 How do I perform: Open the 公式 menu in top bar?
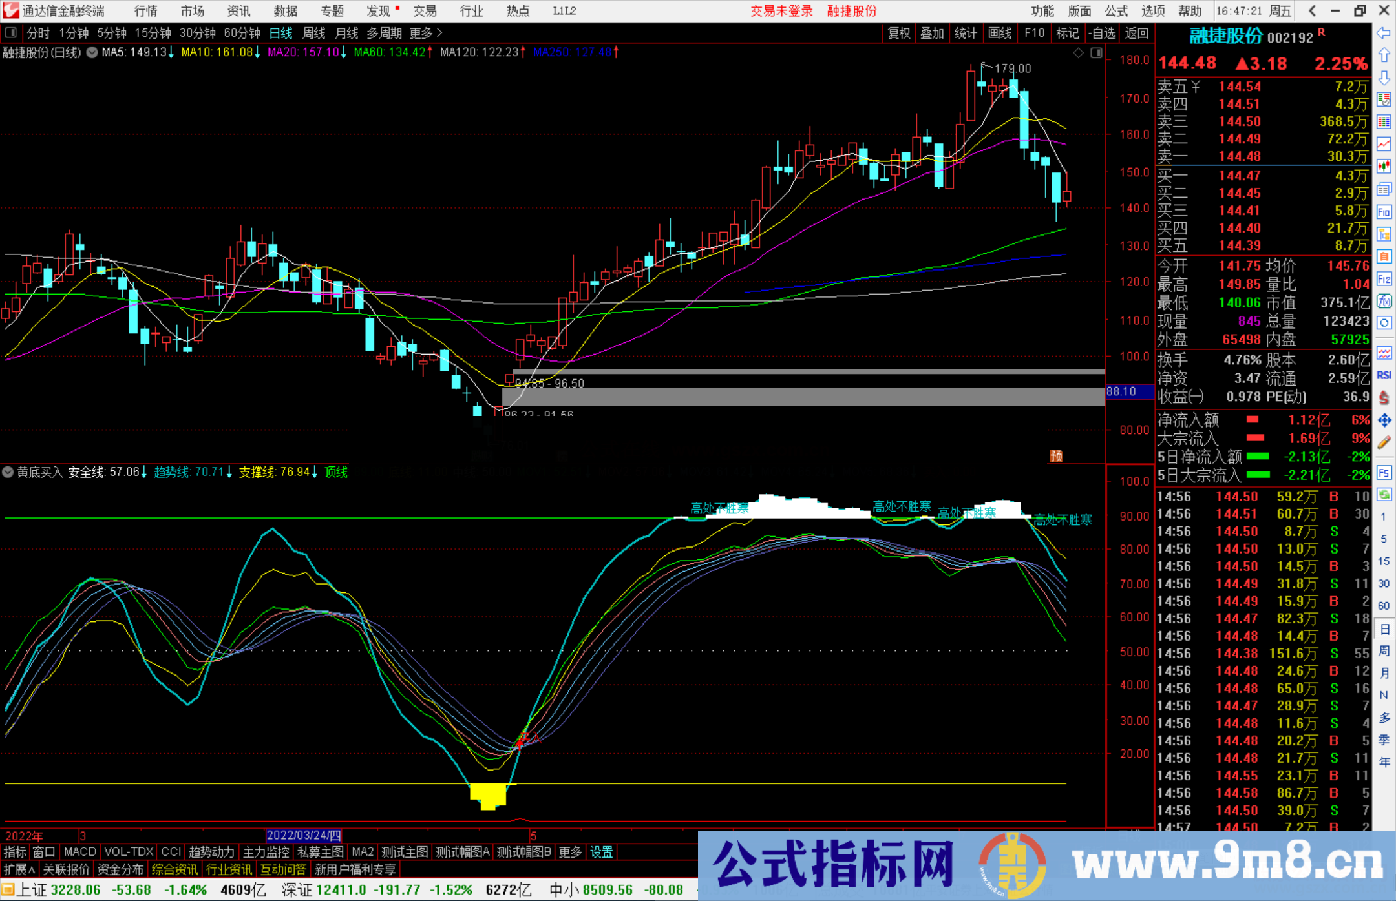point(1115,11)
